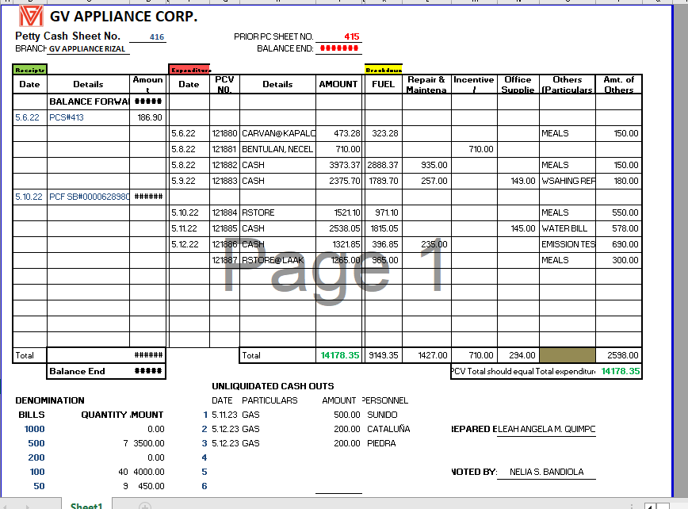Select the green total amount under AMOUNT column
Image resolution: width=688 pixels, height=509 pixels.
click(338, 355)
